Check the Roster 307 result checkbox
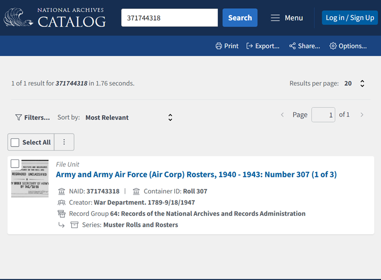 [x=15, y=164]
